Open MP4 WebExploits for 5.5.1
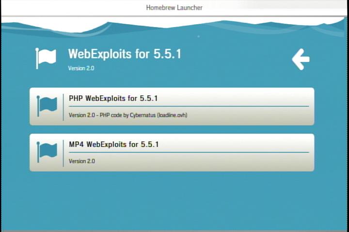Image resolution: width=349 pixels, height=232 pixels. pos(172,153)
